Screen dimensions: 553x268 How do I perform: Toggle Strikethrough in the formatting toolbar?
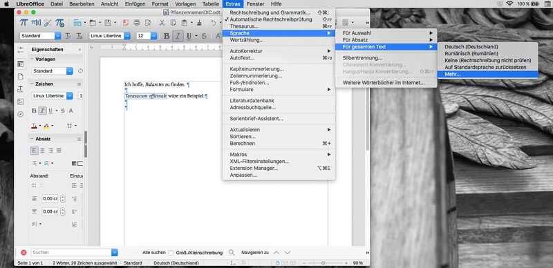[203, 36]
